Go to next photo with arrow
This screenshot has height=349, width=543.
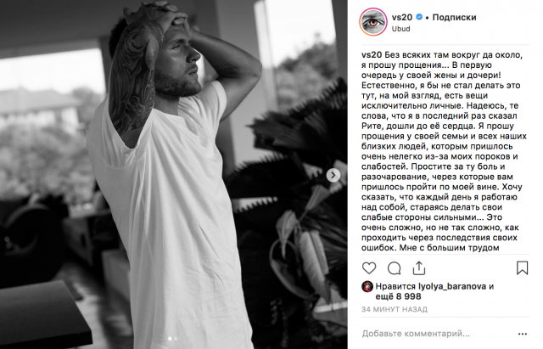[x=333, y=175]
